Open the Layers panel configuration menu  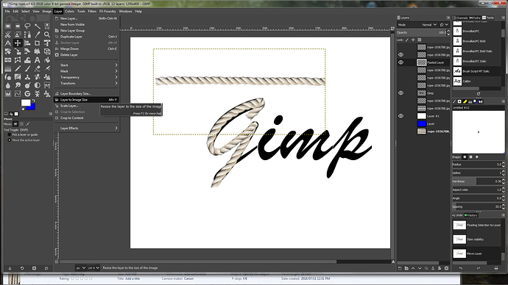(448, 18)
